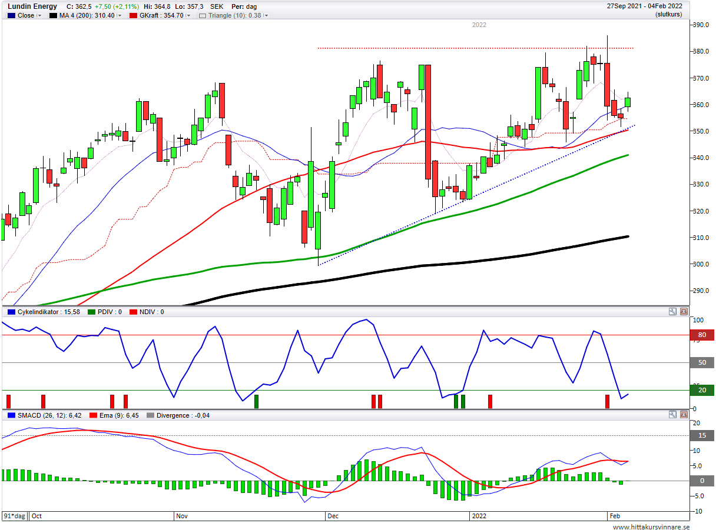The width and height of the screenshot is (716, 530).
Task: Click the red GKraft color swatch
Action: point(133,16)
